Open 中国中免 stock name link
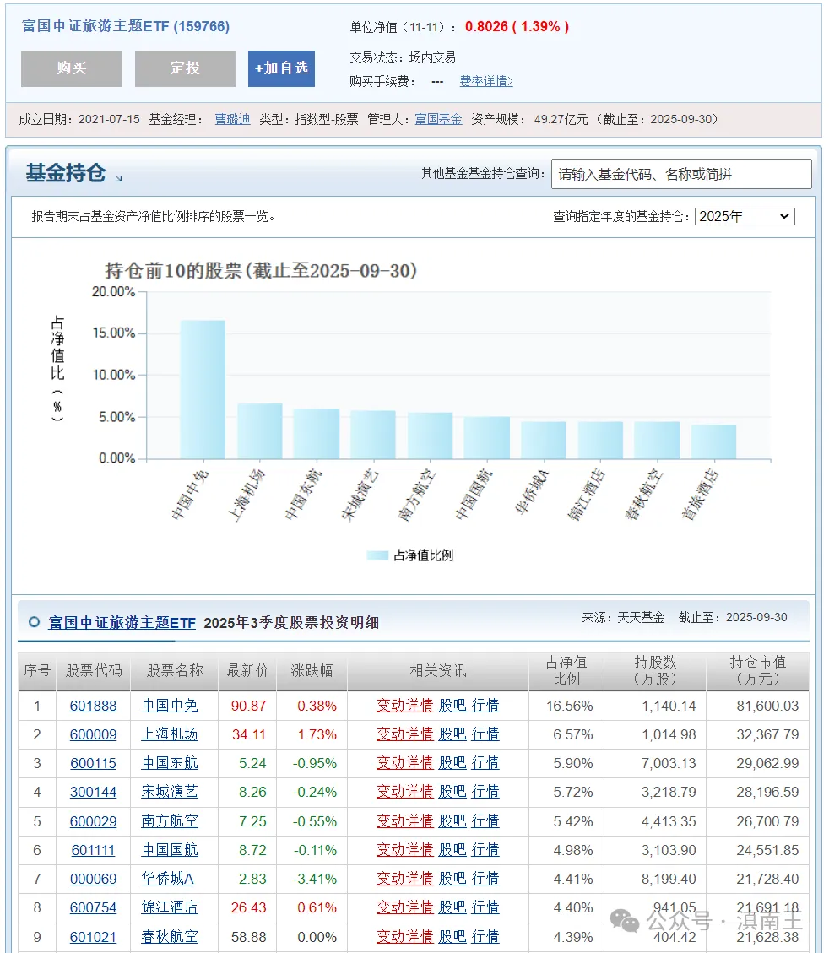 coord(170,706)
